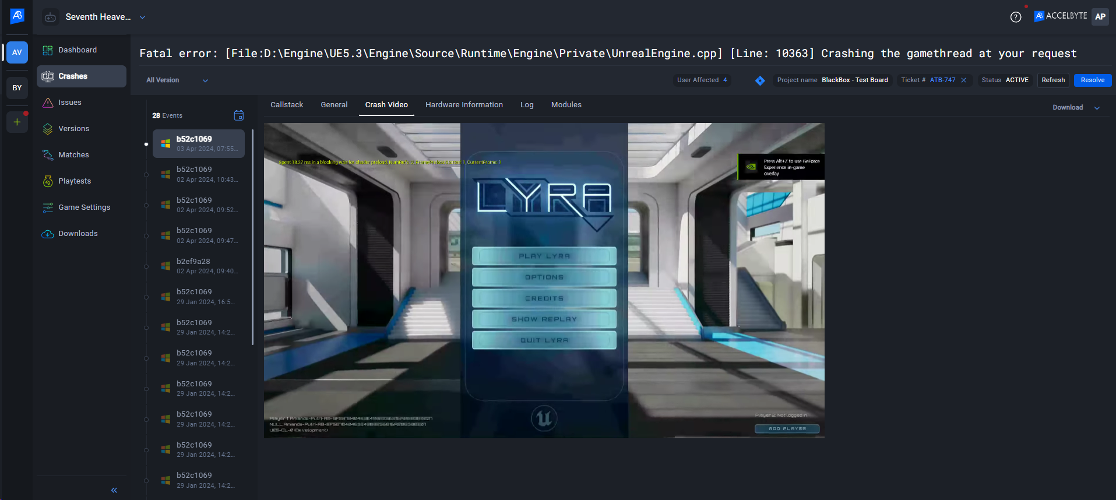Click the User Affected 4 badge
This screenshot has height=500, width=1116.
coord(702,80)
